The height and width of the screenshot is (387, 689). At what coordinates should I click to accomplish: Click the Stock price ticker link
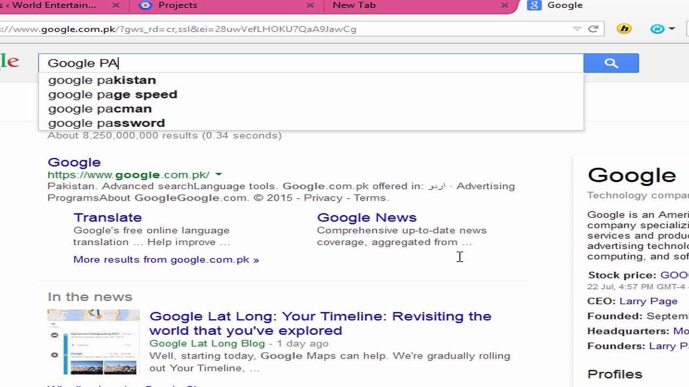[x=674, y=275]
